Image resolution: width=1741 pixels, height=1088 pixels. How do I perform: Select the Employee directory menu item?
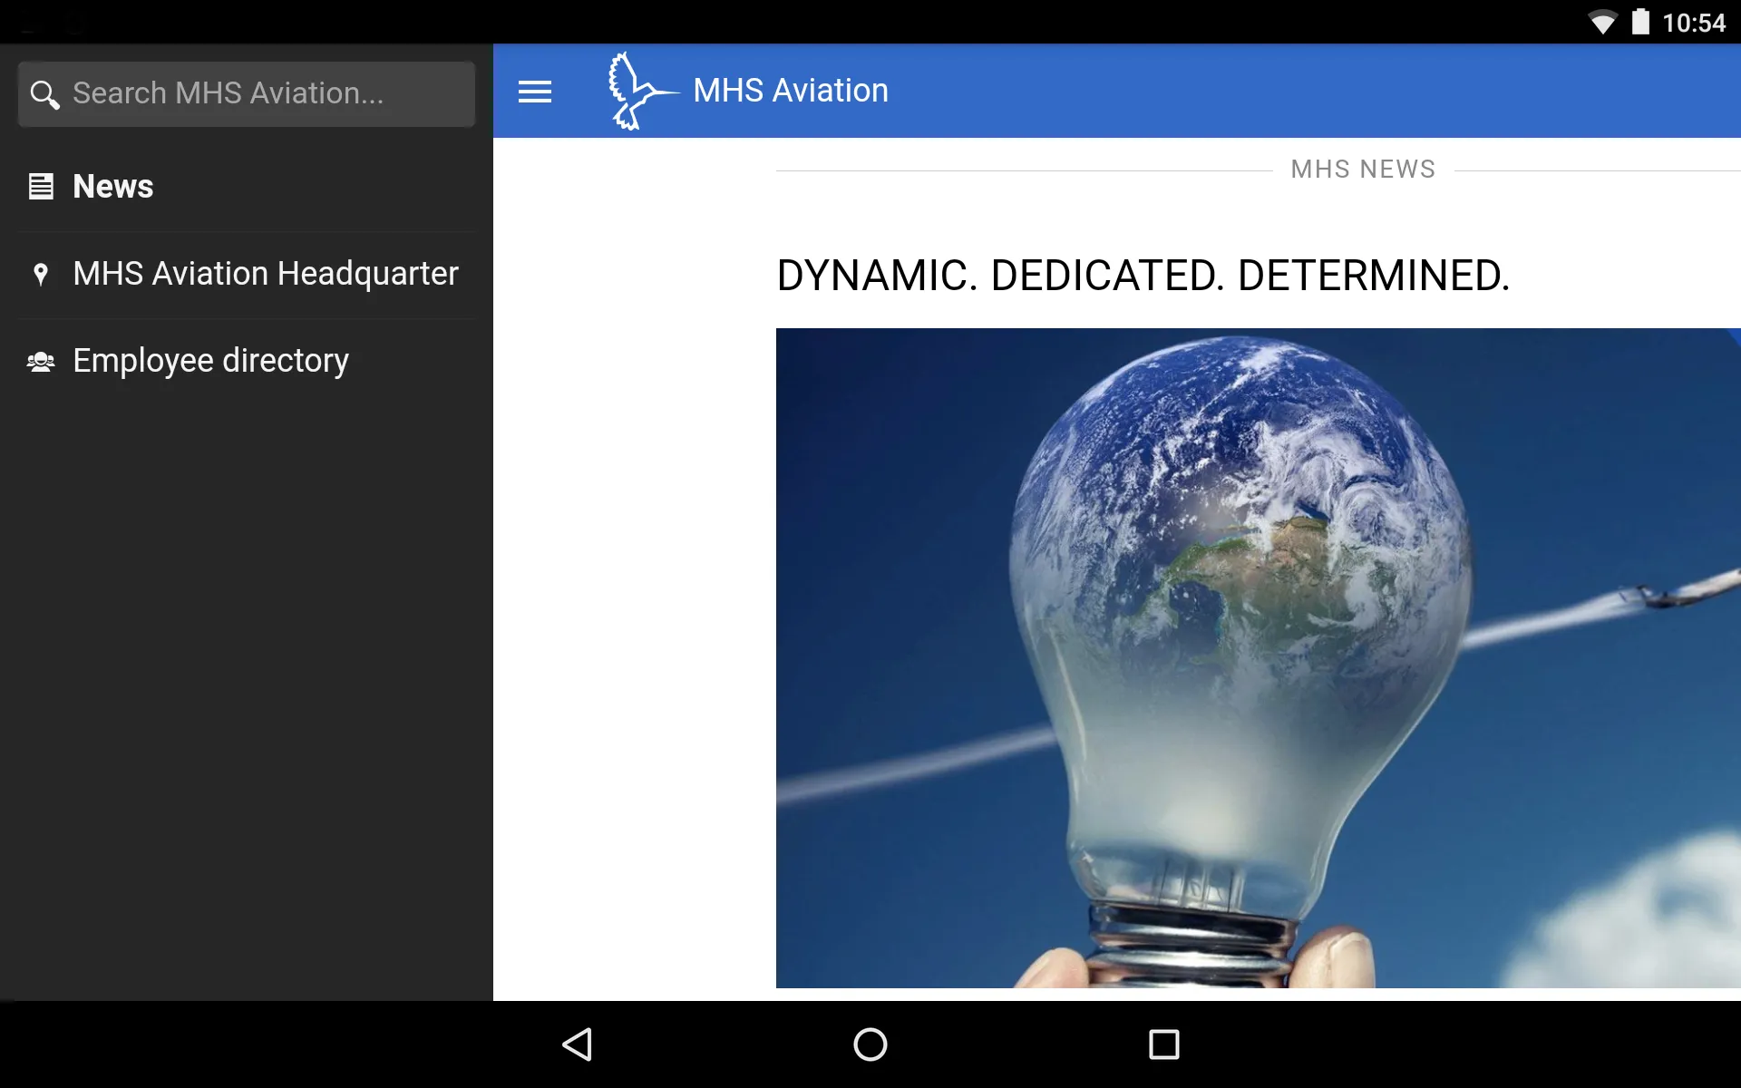pyautogui.click(x=210, y=361)
